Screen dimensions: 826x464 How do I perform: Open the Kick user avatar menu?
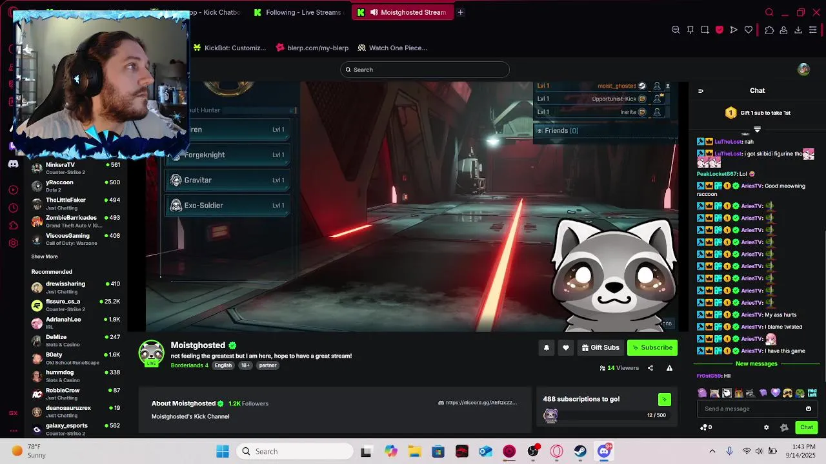point(803,70)
